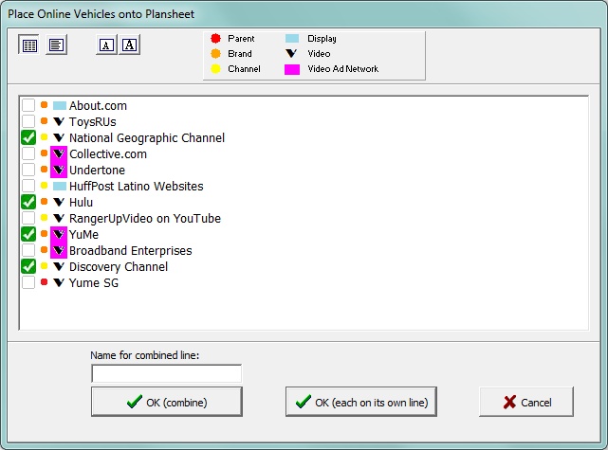This screenshot has width=608, height=450.
Task: Check the Yume SG checkbox
Action: [x=28, y=282]
